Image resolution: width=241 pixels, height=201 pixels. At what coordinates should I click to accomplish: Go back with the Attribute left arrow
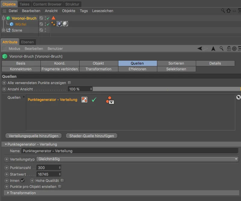click(200, 49)
